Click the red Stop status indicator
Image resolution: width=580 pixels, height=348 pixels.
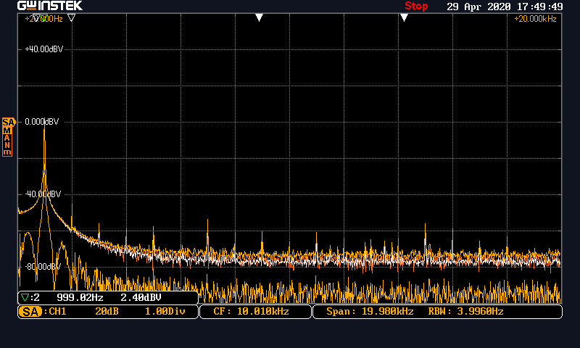point(416,6)
